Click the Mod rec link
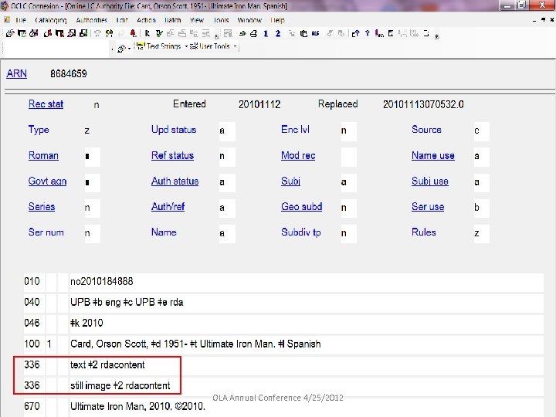This screenshot has height=417, width=556. click(298, 155)
